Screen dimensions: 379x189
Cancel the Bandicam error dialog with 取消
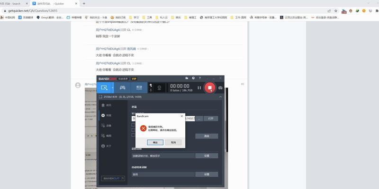click(173, 143)
